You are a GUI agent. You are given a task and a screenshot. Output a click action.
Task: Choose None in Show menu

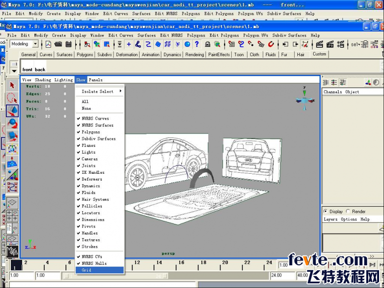click(99, 108)
